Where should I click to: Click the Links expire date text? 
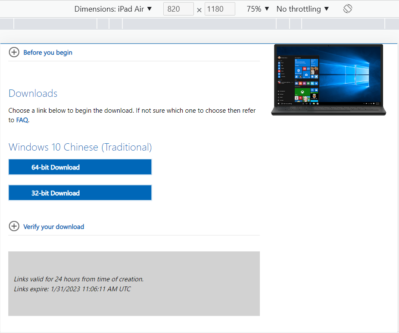pyautogui.click(x=72, y=289)
